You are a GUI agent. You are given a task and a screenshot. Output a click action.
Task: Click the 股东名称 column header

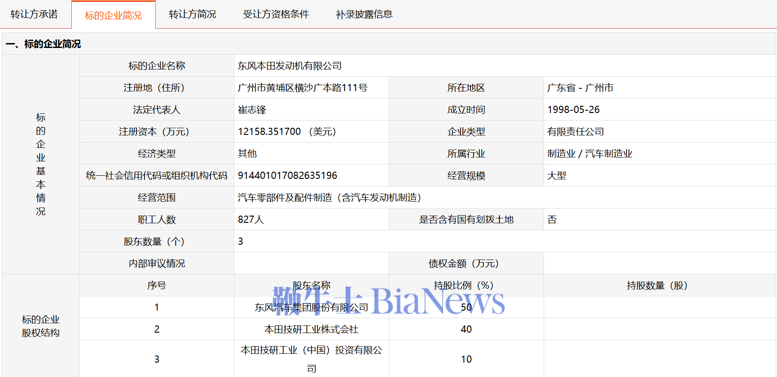coord(312,286)
